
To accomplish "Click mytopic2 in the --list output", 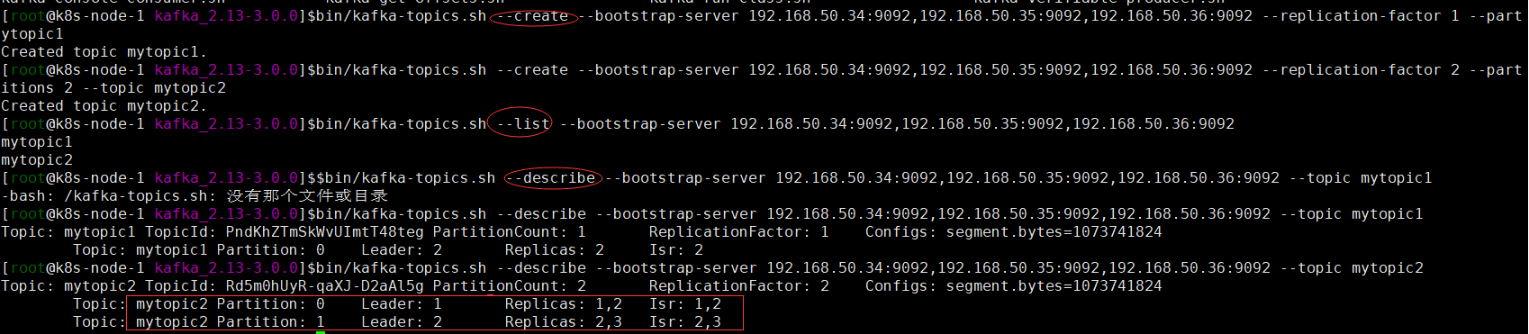I will click(37, 160).
